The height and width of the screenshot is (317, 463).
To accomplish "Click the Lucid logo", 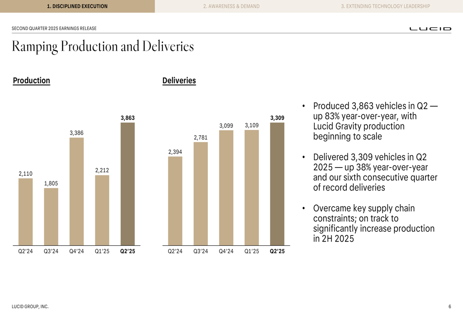I will coord(430,29).
